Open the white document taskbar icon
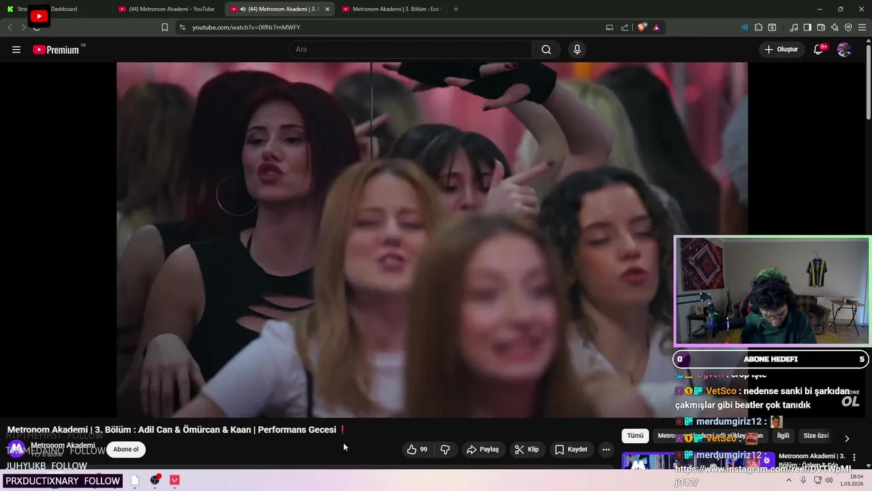 (x=135, y=480)
